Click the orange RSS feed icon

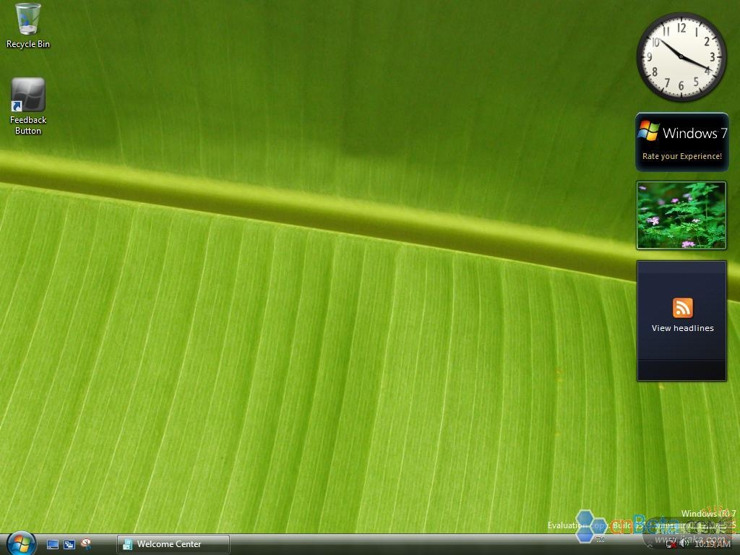[682, 308]
